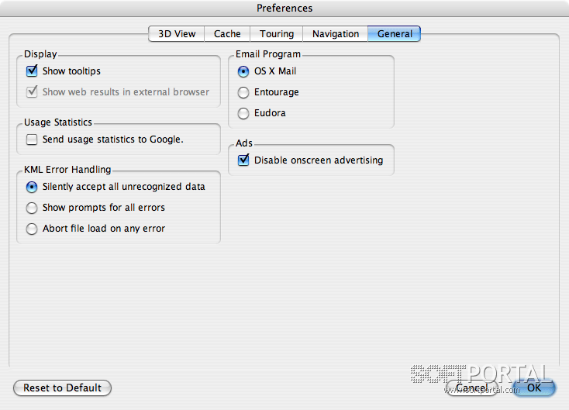Select the Touring tab
Viewport: 569px width, 410px height.
tap(277, 34)
